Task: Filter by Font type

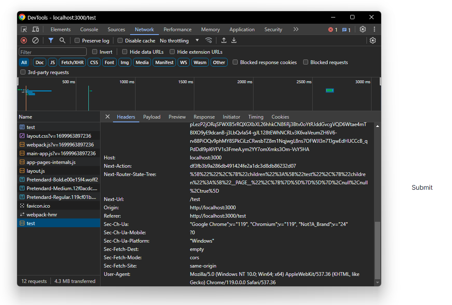Action: (x=109, y=62)
